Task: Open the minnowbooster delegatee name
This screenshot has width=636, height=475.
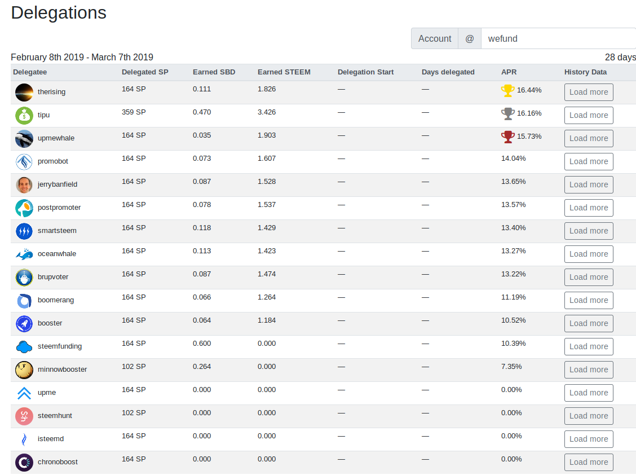Action: (62, 370)
